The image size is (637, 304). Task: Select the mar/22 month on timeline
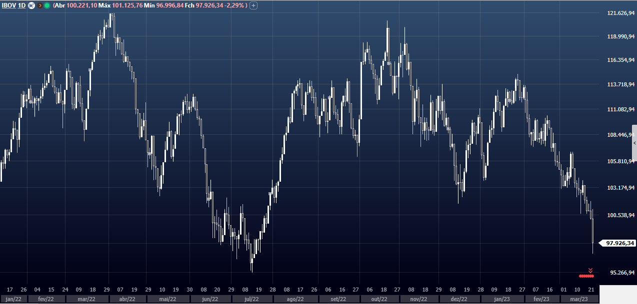point(87,299)
